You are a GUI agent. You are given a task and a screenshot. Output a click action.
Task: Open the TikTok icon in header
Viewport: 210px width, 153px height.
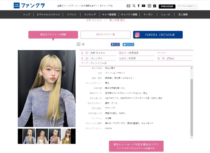tap(155, 6)
